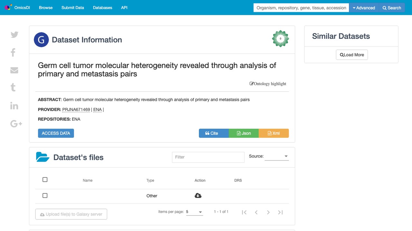Screen dimensions: 412x231
Task: Open the ENA provider link
Action: click(98, 110)
